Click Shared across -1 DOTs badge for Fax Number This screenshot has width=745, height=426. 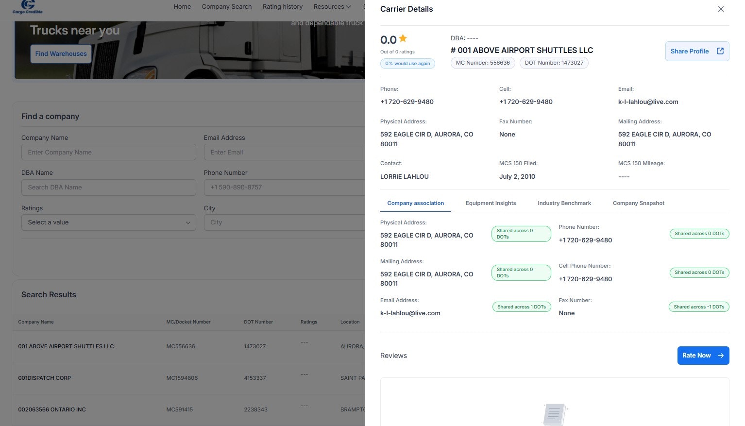click(x=699, y=307)
